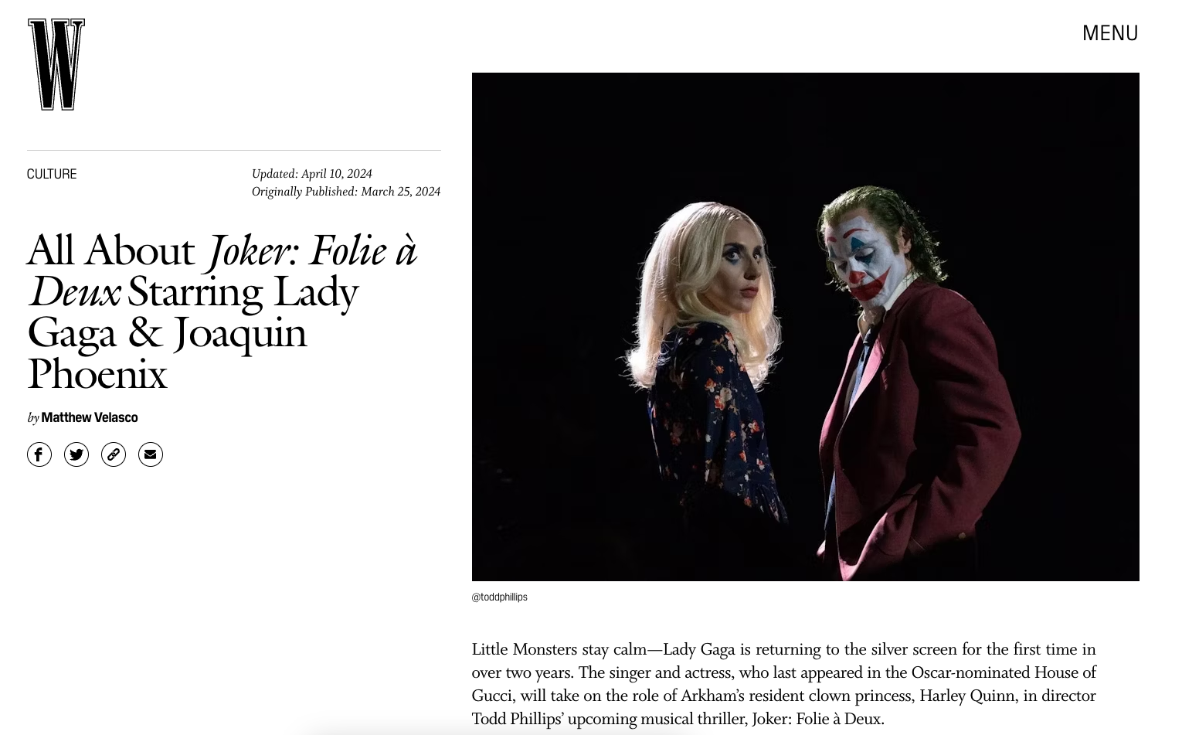Click the @toddphillips photo credit
1199x735 pixels.
coord(500,597)
